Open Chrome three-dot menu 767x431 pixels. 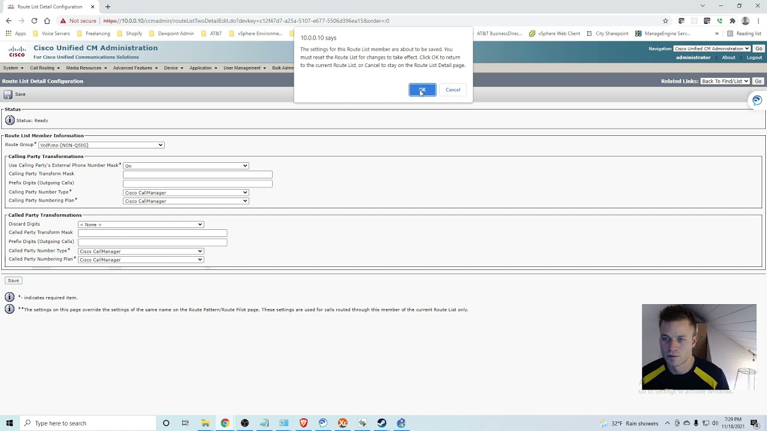(758, 21)
